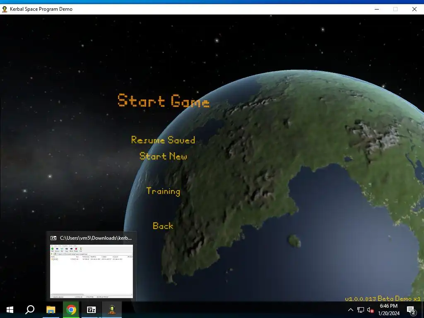Viewport: 424px width, 318px height.
Task: Open taskbar search magnifier
Action: pyautogui.click(x=30, y=310)
